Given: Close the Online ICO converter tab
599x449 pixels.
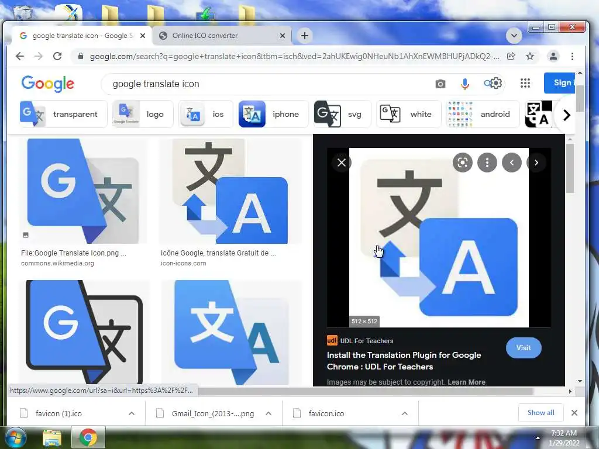Looking at the screenshot, I should click(x=283, y=36).
